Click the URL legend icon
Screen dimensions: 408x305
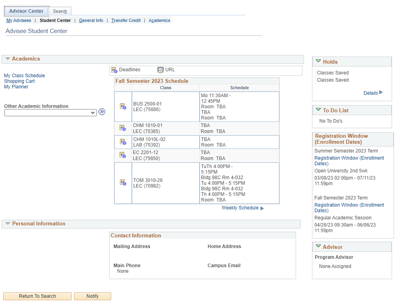point(161,70)
